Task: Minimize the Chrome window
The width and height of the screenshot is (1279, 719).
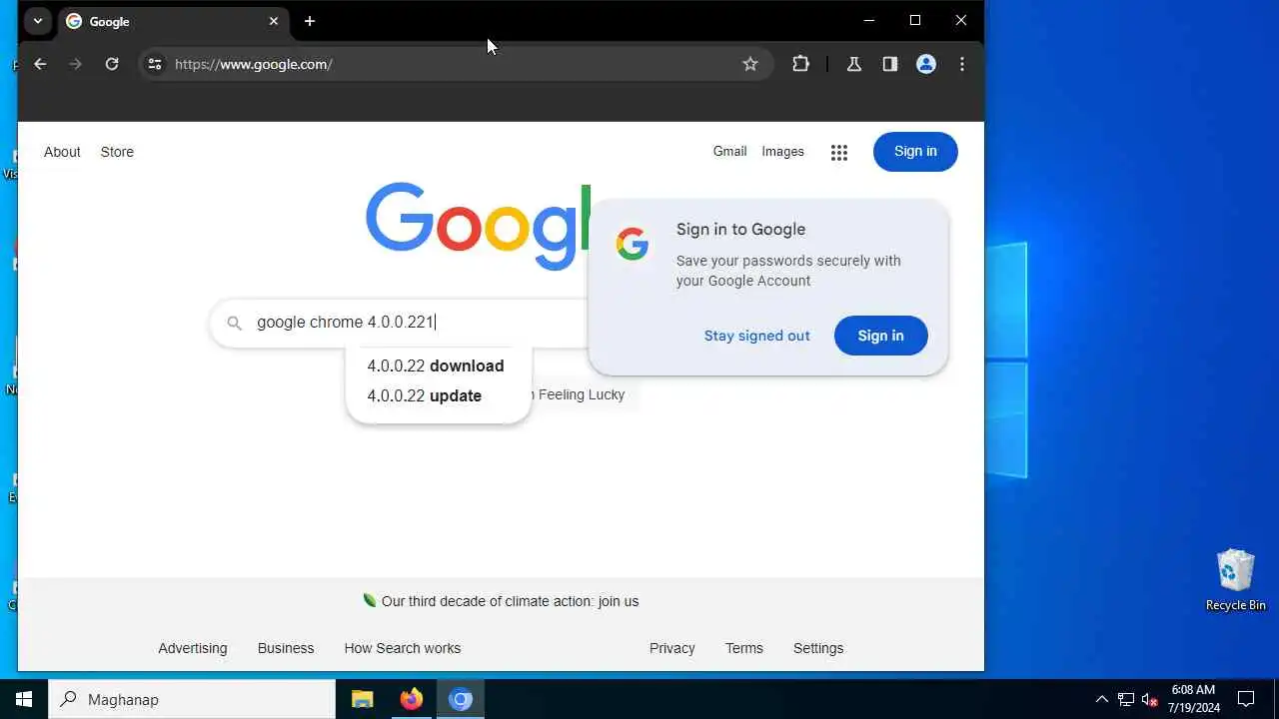Action: coord(869,20)
